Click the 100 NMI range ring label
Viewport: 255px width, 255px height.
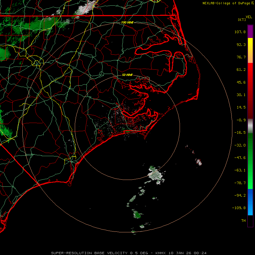[x=127, y=22]
